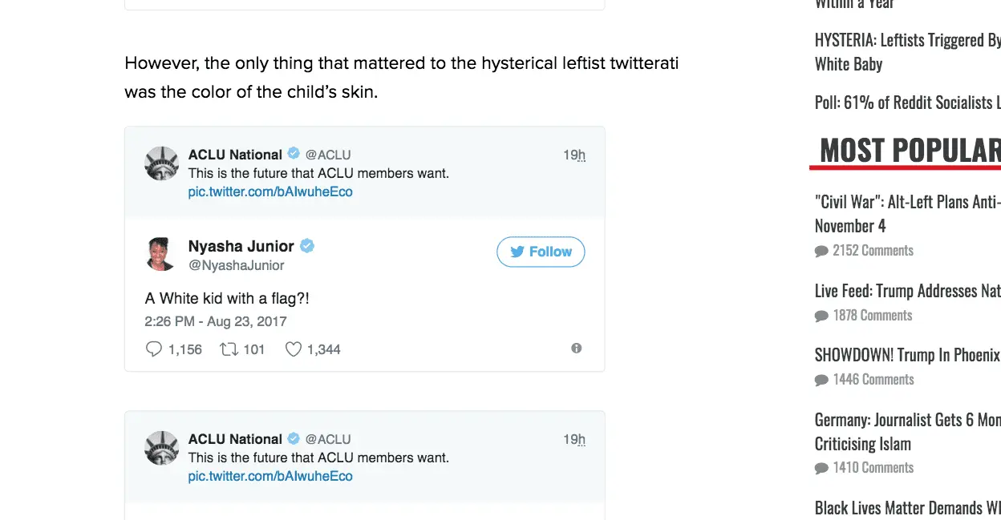
Task: Click the second ACLU National avatar
Action: [161, 448]
